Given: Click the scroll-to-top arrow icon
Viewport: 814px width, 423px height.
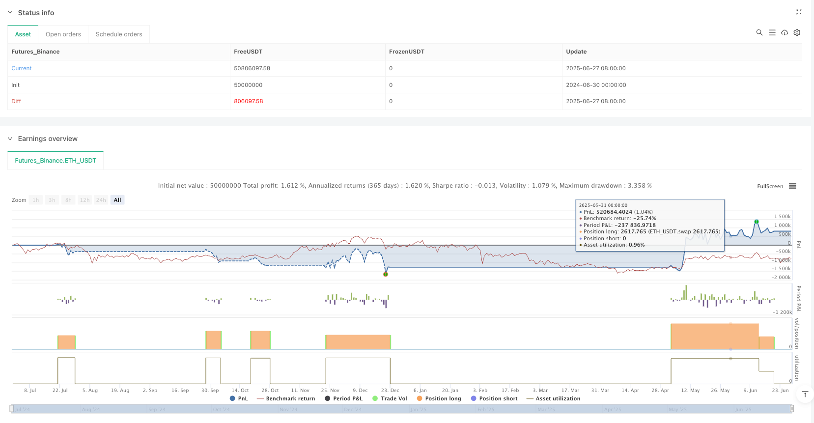Looking at the screenshot, I should pos(805,394).
